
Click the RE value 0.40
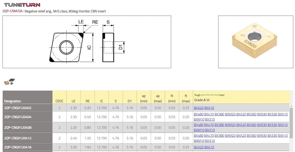click(x=88, y=117)
